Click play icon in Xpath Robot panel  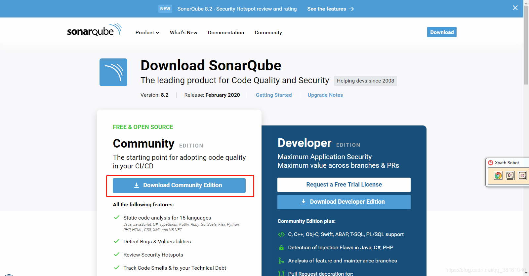coord(510,175)
